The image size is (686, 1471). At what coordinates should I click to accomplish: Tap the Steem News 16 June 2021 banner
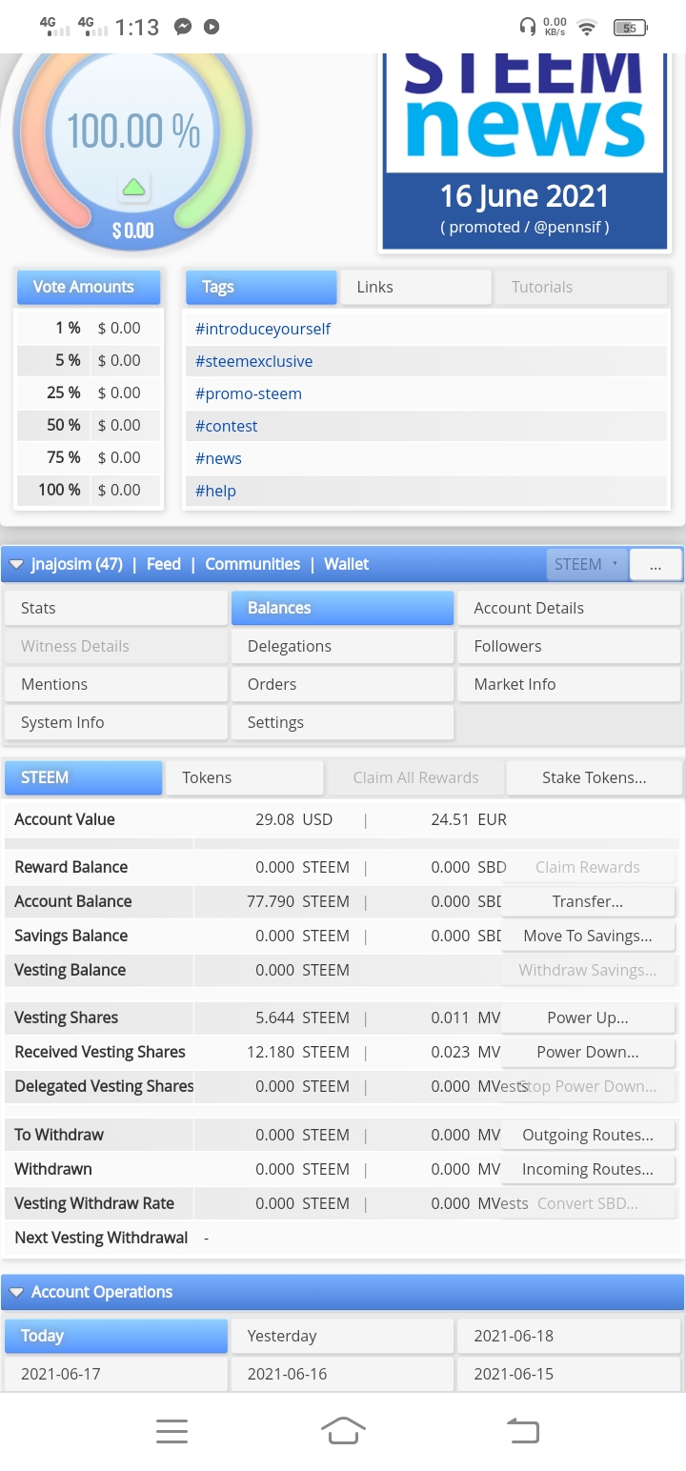tap(524, 151)
